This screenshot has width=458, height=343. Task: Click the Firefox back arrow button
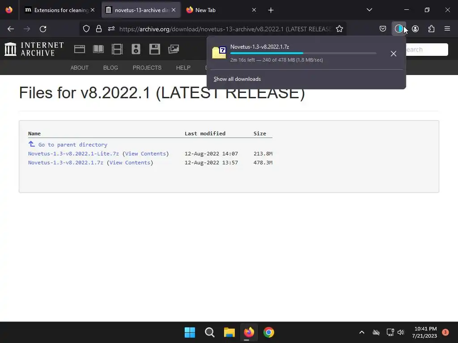point(11,29)
